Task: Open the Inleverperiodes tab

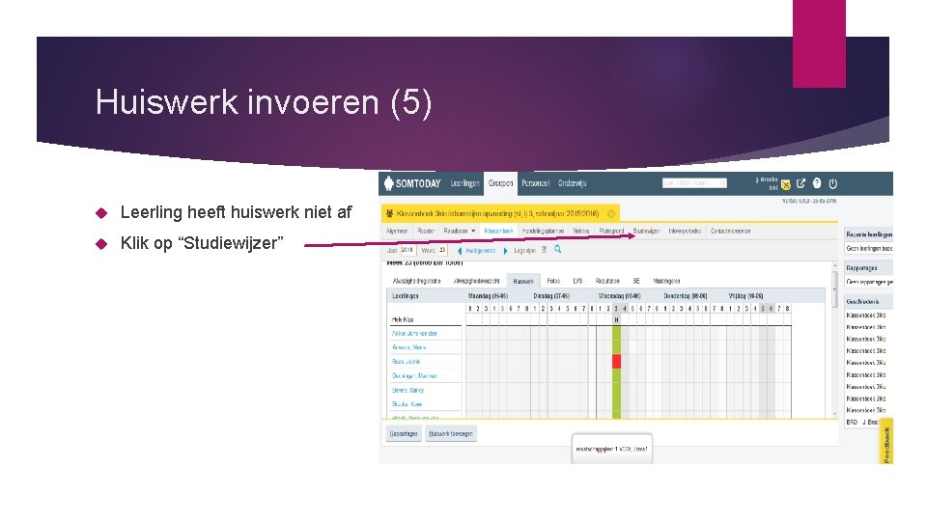Action: [685, 231]
